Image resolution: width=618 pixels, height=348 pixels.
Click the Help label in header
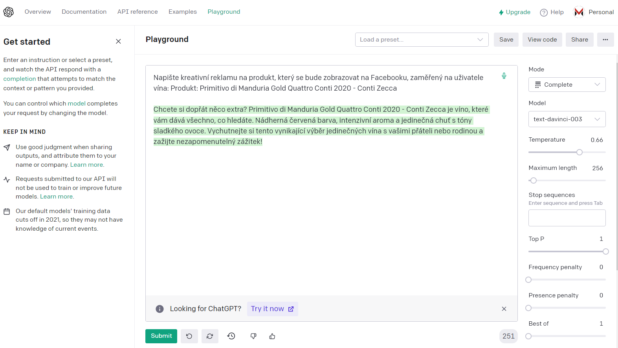557,12
